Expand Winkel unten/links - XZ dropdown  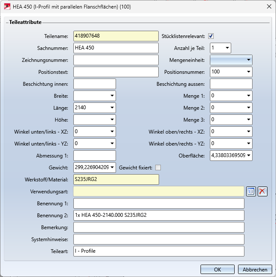[112, 131]
